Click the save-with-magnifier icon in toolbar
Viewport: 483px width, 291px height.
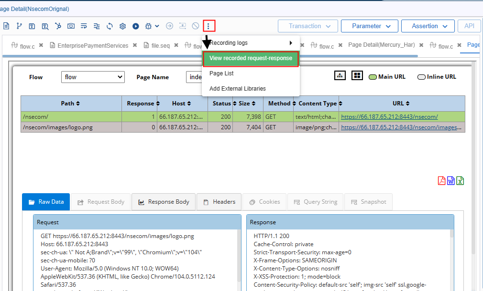45,26
